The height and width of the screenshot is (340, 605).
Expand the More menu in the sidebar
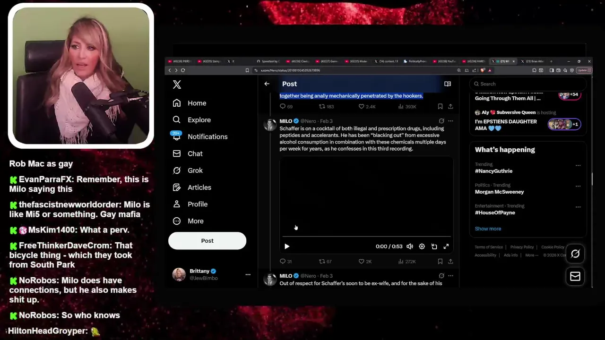point(188,221)
